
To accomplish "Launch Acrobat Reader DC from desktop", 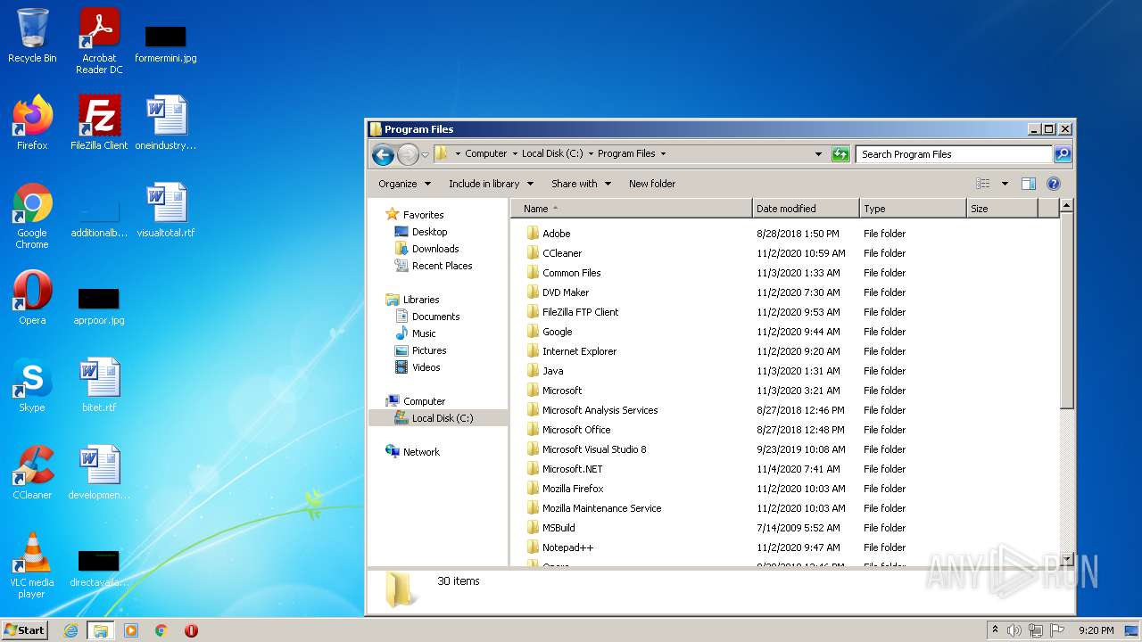I will click(99, 40).
